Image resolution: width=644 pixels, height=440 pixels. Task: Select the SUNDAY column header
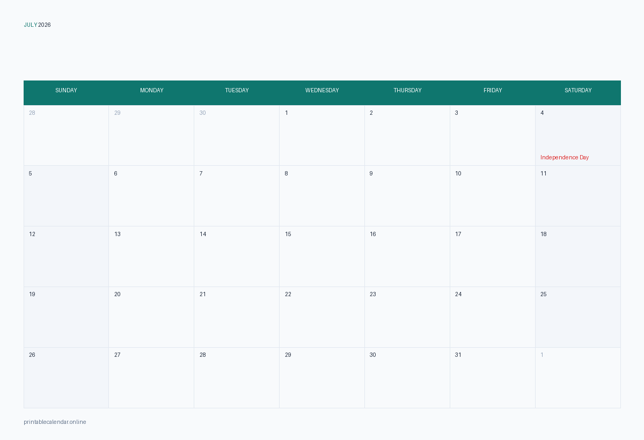[66, 90]
